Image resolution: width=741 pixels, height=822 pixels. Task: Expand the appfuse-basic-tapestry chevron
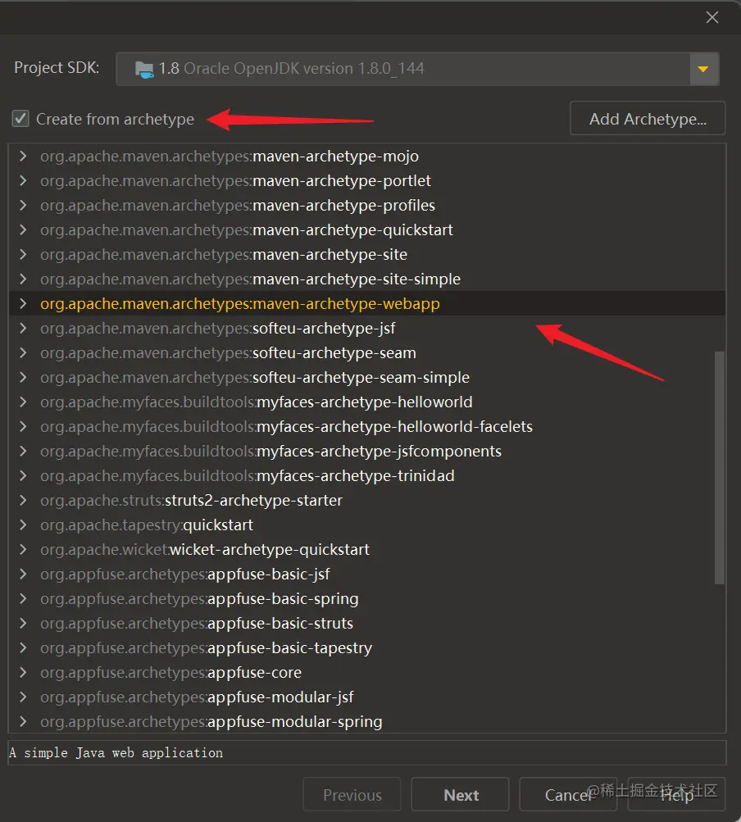pyautogui.click(x=23, y=648)
